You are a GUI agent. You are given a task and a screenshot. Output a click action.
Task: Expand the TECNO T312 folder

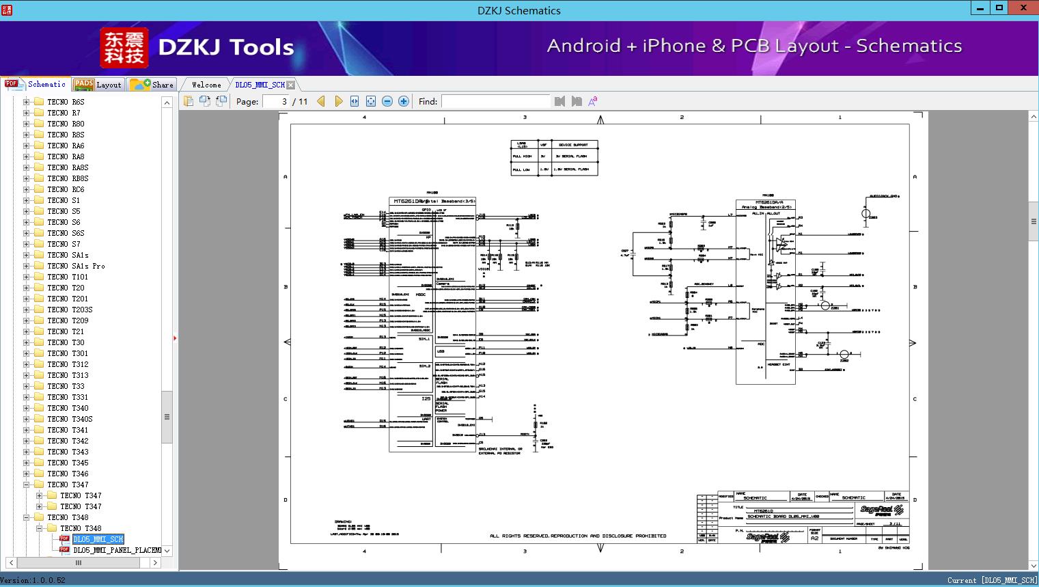(x=26, y=364)
